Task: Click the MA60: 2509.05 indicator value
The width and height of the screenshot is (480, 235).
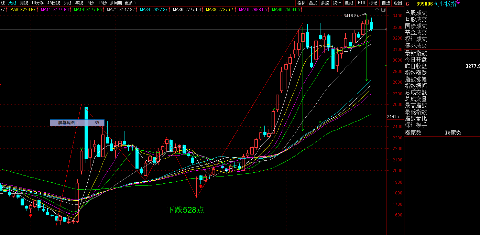Action: (x=286, y=9)
